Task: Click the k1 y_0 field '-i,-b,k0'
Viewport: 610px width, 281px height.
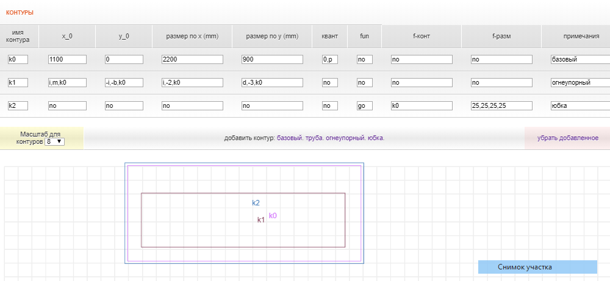Action: click(x=124, y=82)
